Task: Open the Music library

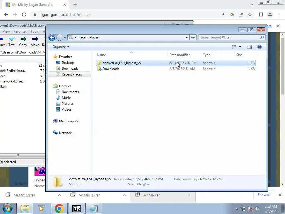Action: (66, 98)
